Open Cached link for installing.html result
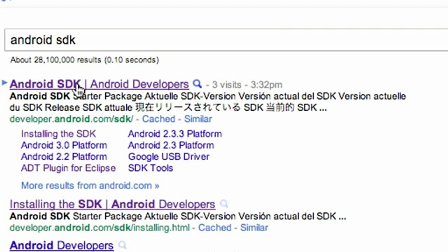The height and width of the screenshot is (252, 448). (215, 228)
